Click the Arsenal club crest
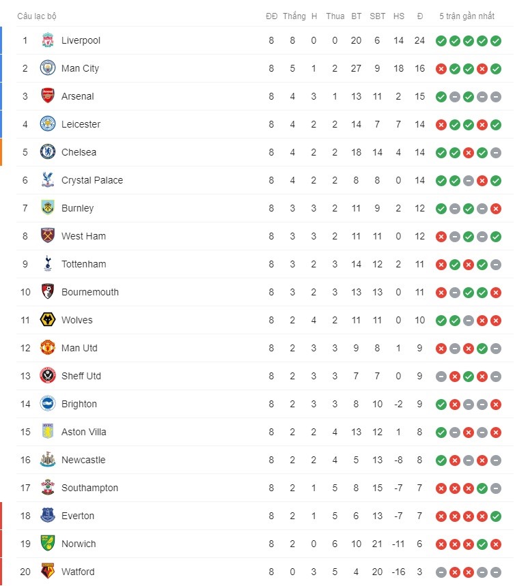The width and height of the screenshot is (515, 586). 48,96
